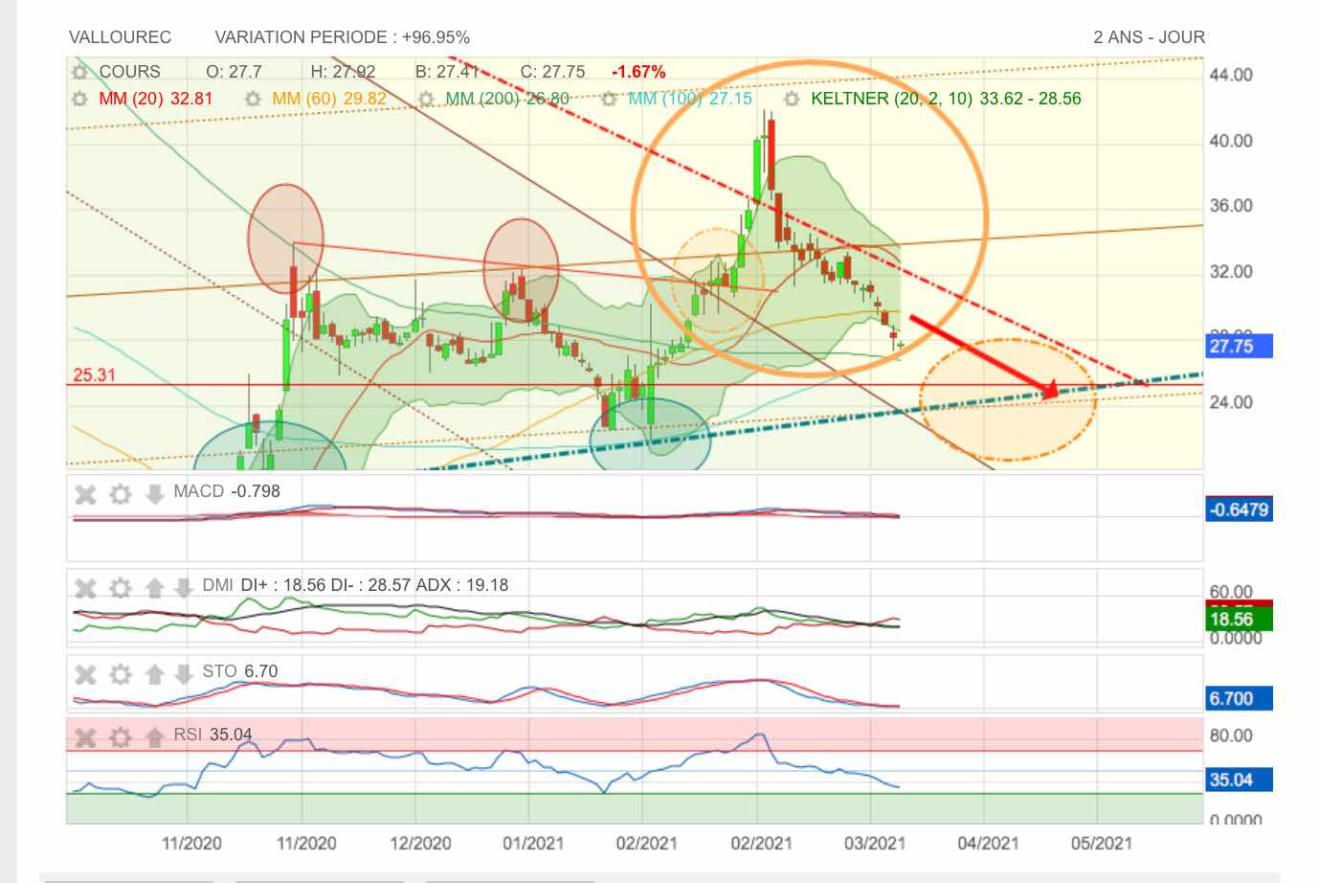Move the DMI panel up
This screenshot has height=883, width=1319.
pyautogui.click(x=154, y=587)
